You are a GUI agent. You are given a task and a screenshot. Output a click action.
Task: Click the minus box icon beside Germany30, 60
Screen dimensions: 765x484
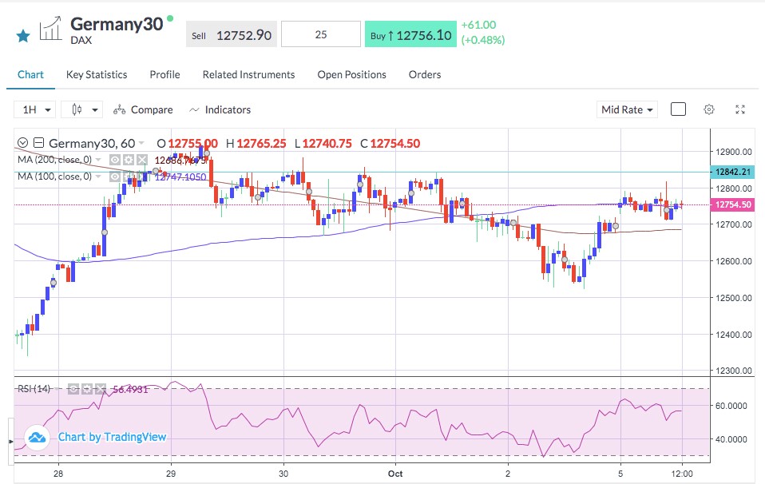[38, 143]
